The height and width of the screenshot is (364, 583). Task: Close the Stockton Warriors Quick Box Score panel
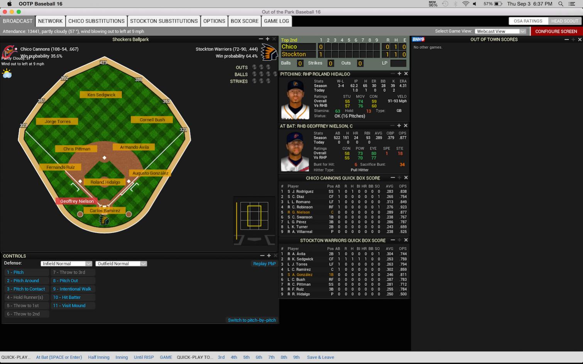(406, 240)
